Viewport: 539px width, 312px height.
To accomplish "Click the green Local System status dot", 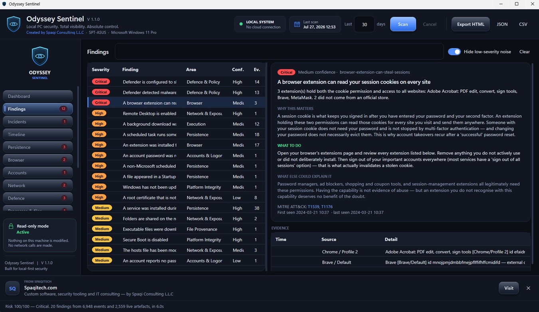I will click(241, 24).
